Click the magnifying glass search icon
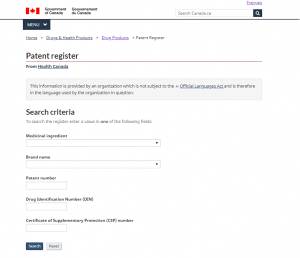The height and width of the screenshot is (258, 300). pyautogui.click(x=257, y=13)
